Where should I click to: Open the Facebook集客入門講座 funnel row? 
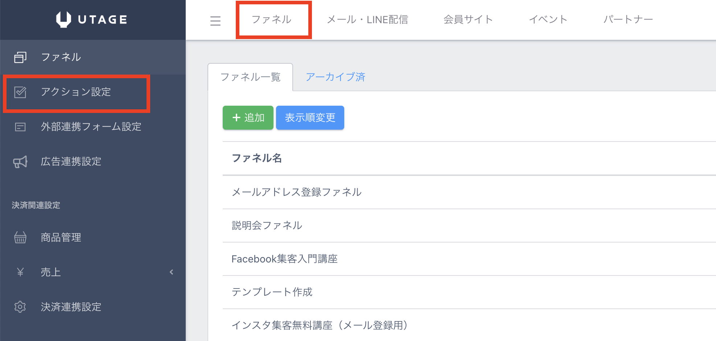(284, 259)
